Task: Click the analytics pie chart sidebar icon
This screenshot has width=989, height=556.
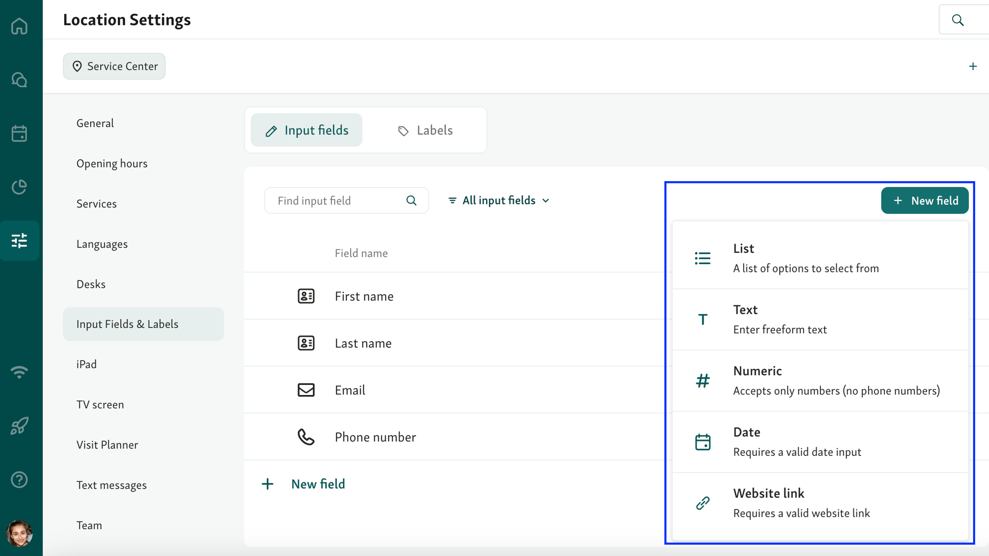Action: click(19, 187)
